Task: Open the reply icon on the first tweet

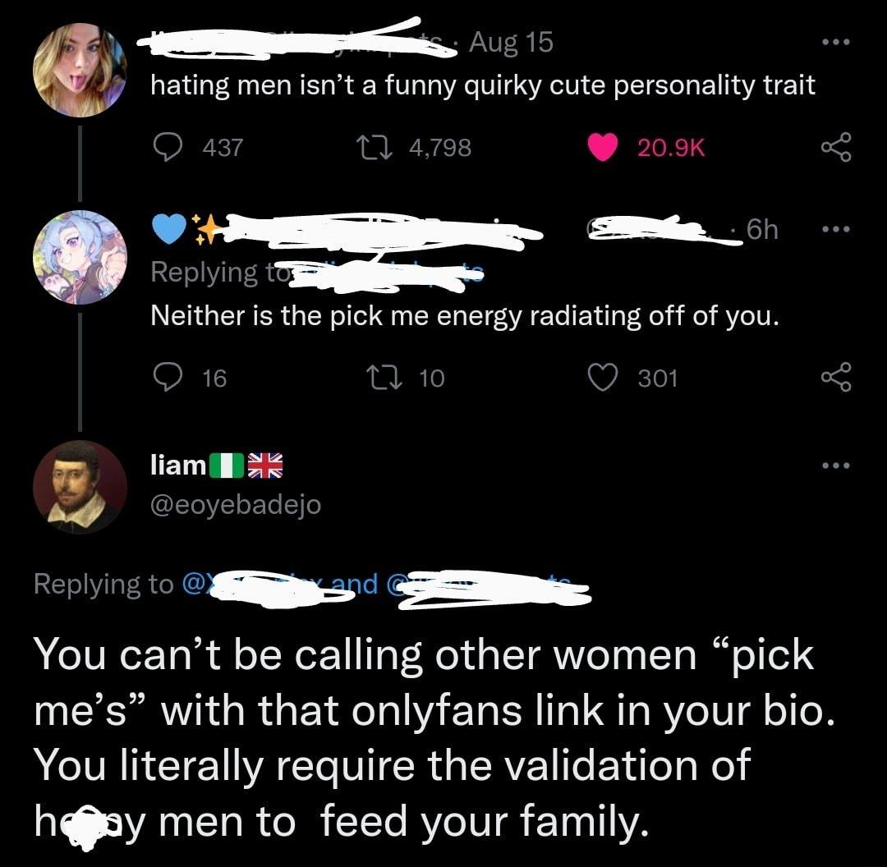Action: [x=170, y=146]
